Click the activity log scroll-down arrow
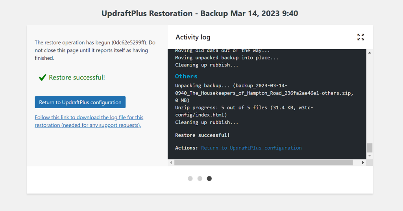Viewport: 403px width, 211px height. [370, 156]
